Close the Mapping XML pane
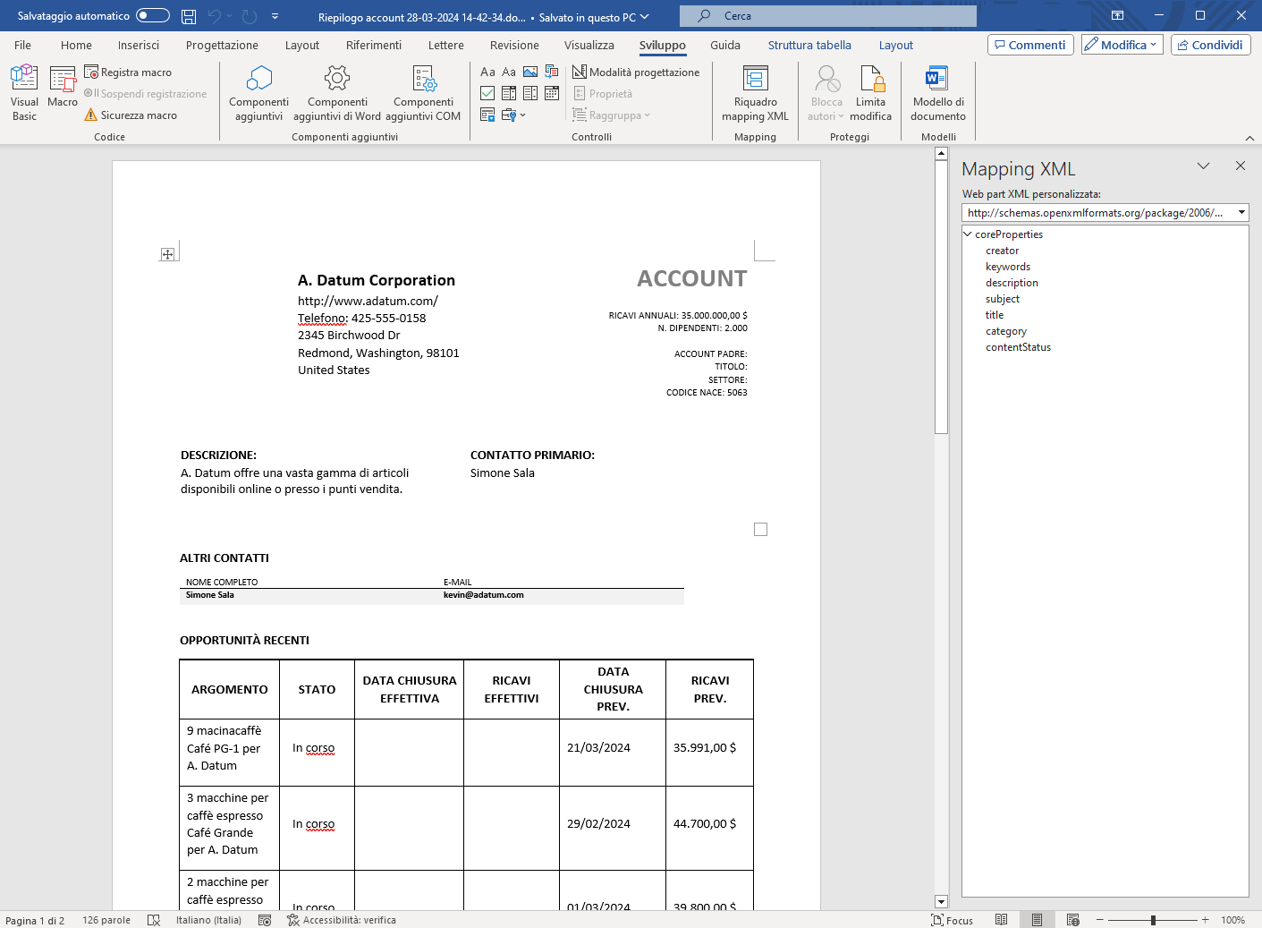This screenshot has width=1262, height=928. (1240, 166)
